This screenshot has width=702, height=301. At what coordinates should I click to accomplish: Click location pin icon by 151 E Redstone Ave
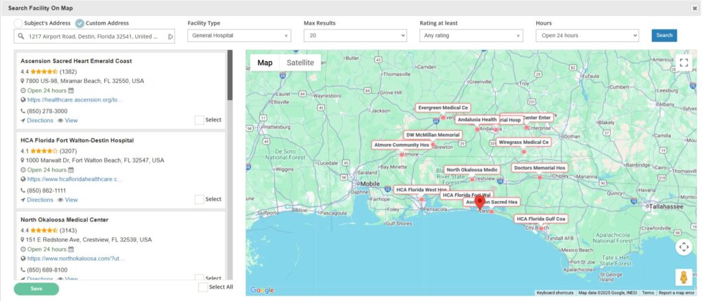(23, 240)
